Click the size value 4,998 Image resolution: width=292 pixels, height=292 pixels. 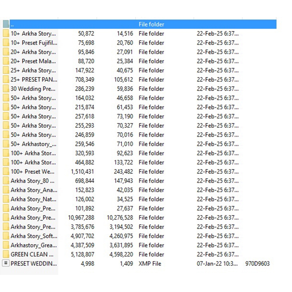pyautogui.click(x=88, y=264)
